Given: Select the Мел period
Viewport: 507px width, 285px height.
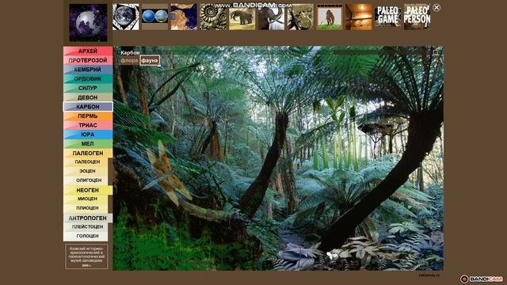Looking at the screenshot, I should (x=88, y=144).
